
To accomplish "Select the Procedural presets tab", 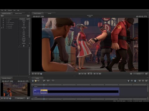I will coord(22,19).
